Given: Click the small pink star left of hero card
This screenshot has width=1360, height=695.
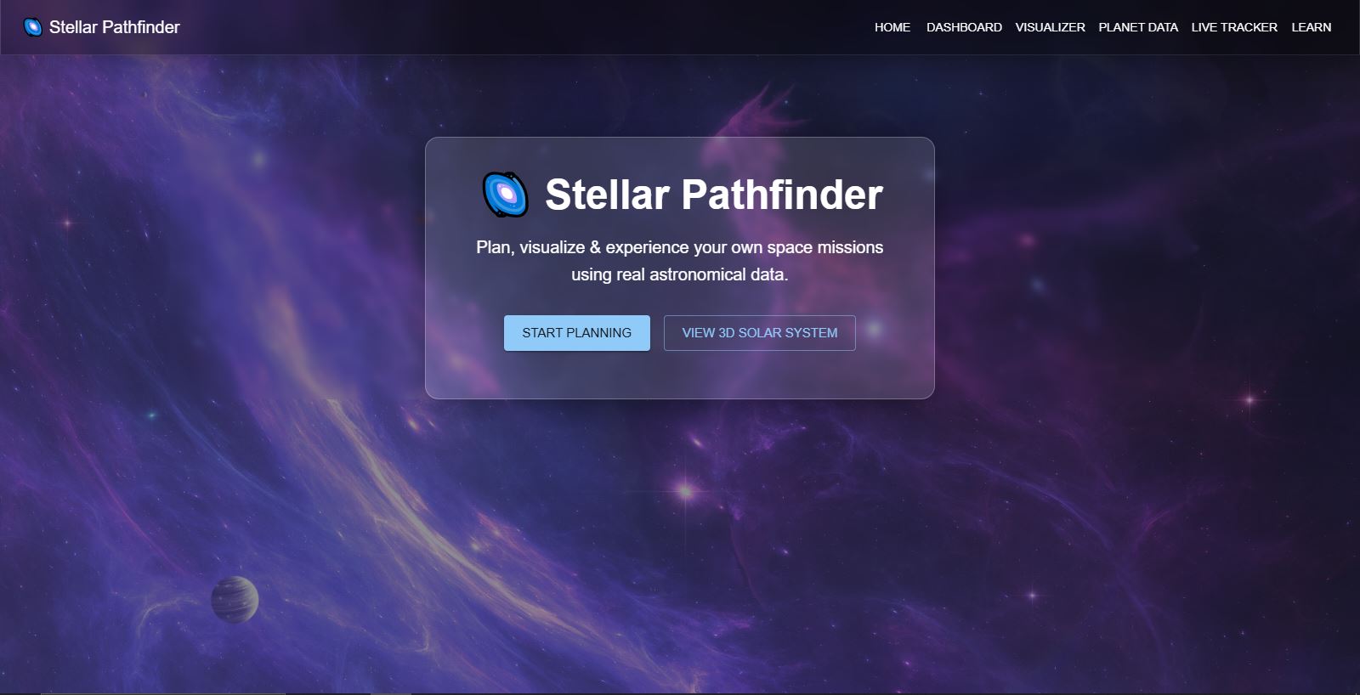Looking at the screenshot, I should [x=67, y=223].
